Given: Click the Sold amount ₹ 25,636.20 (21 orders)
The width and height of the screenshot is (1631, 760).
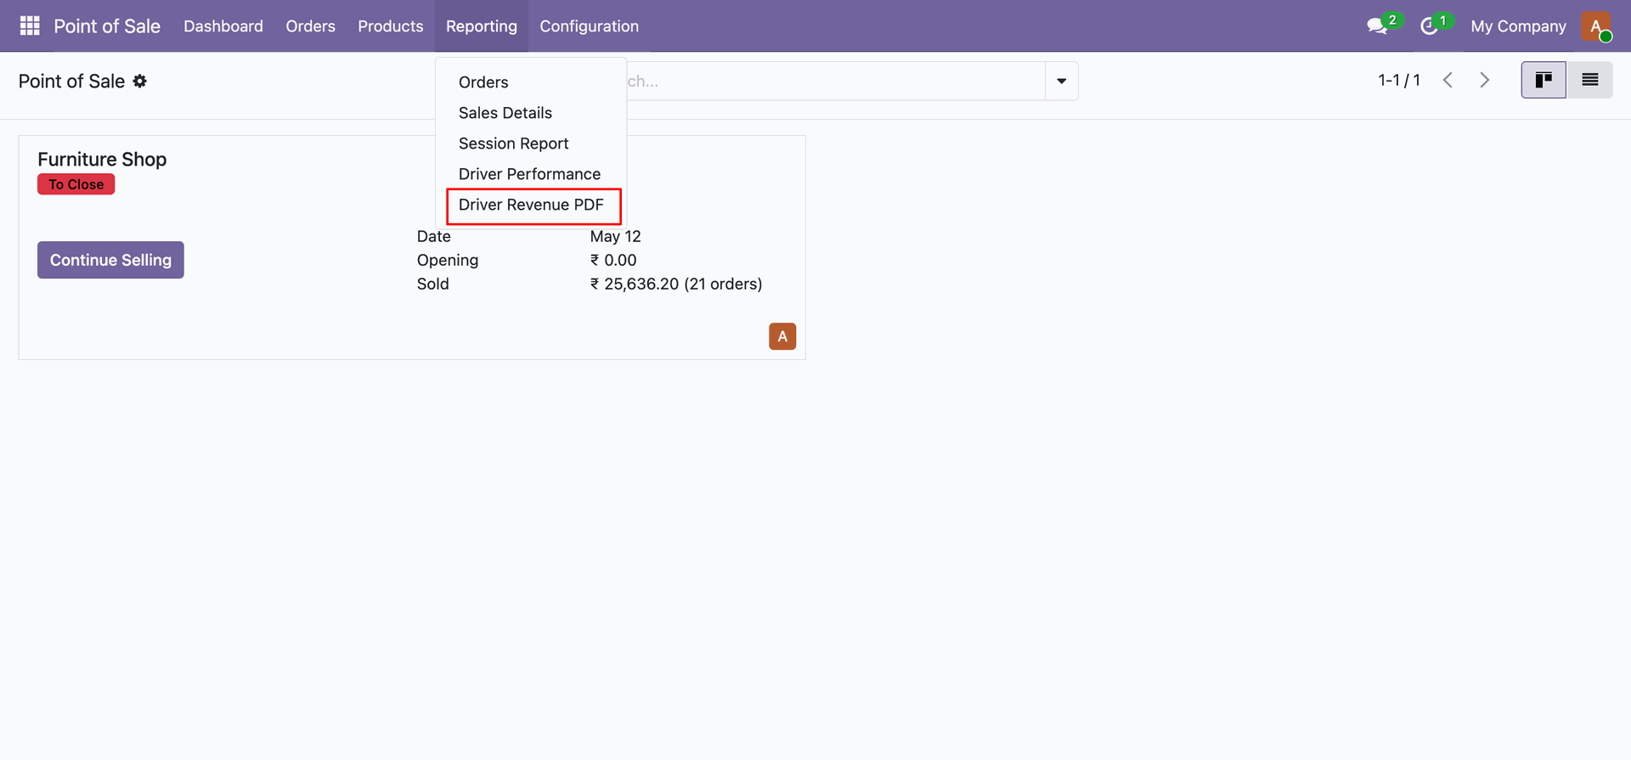Looking at the screenshot, I should [x=676, y=284].
